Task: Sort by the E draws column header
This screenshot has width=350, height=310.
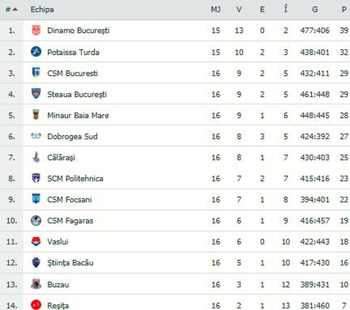Action: (262, 10)
